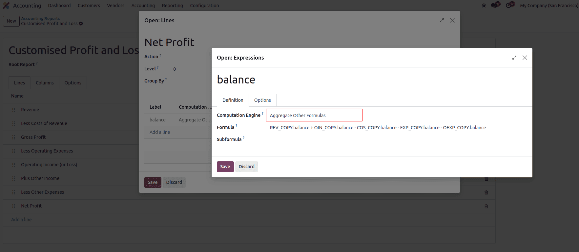The image size is (579, 252).
Task: Grab the drag handle of Less Operating Expenses
Action: point(13,151)
